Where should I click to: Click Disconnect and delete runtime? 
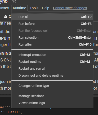click(52, 76)
